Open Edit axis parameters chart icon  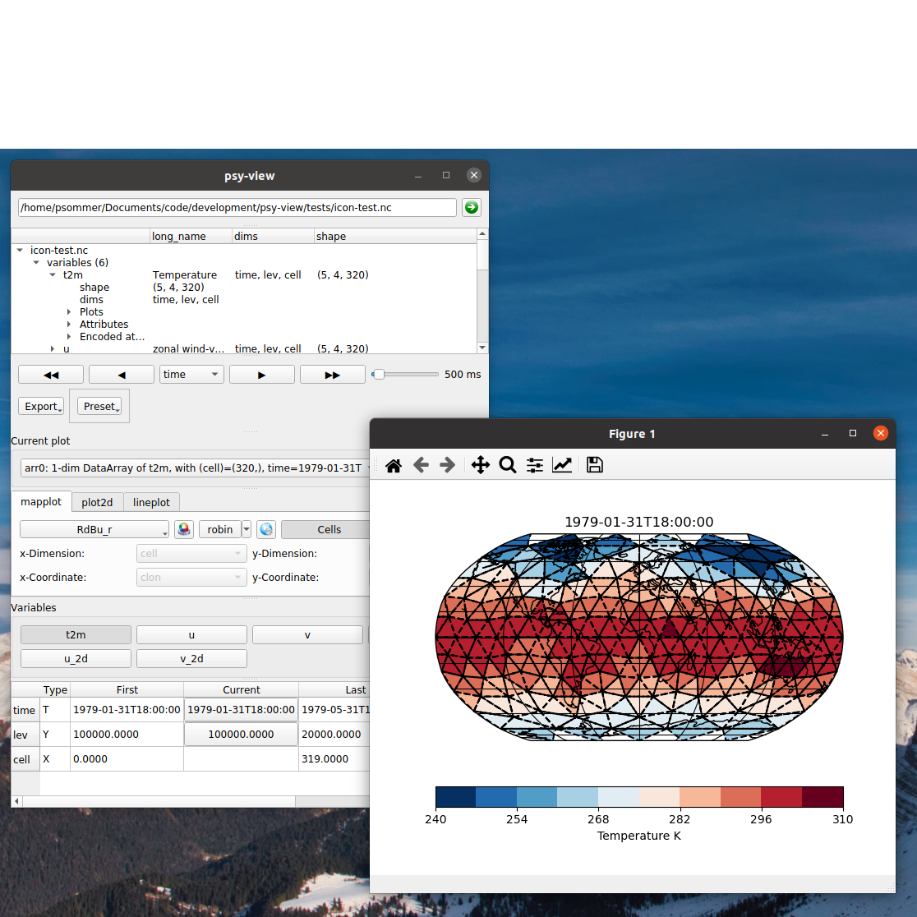point(562,466)
